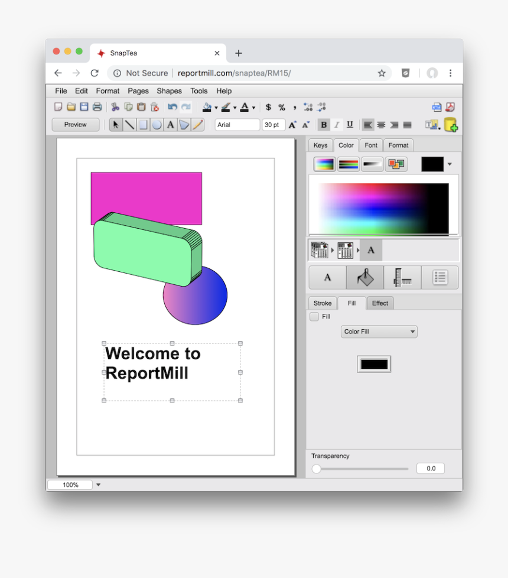Click the Undo arrow icon

click(172, 107)
